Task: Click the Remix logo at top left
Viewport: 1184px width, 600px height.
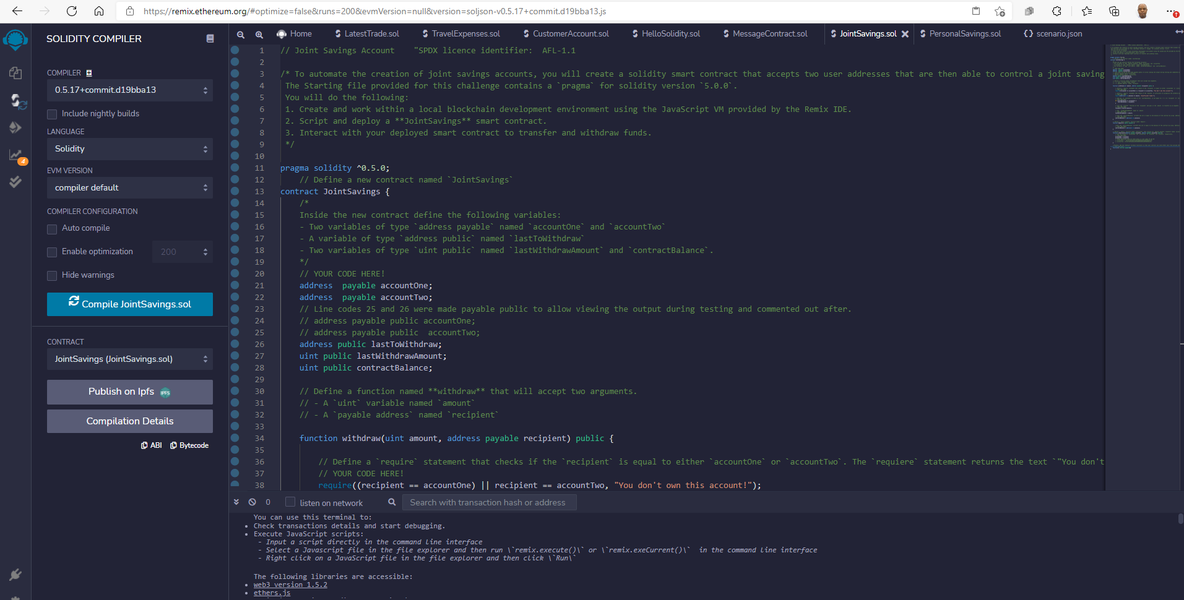Action: click(x=15, y=40)
